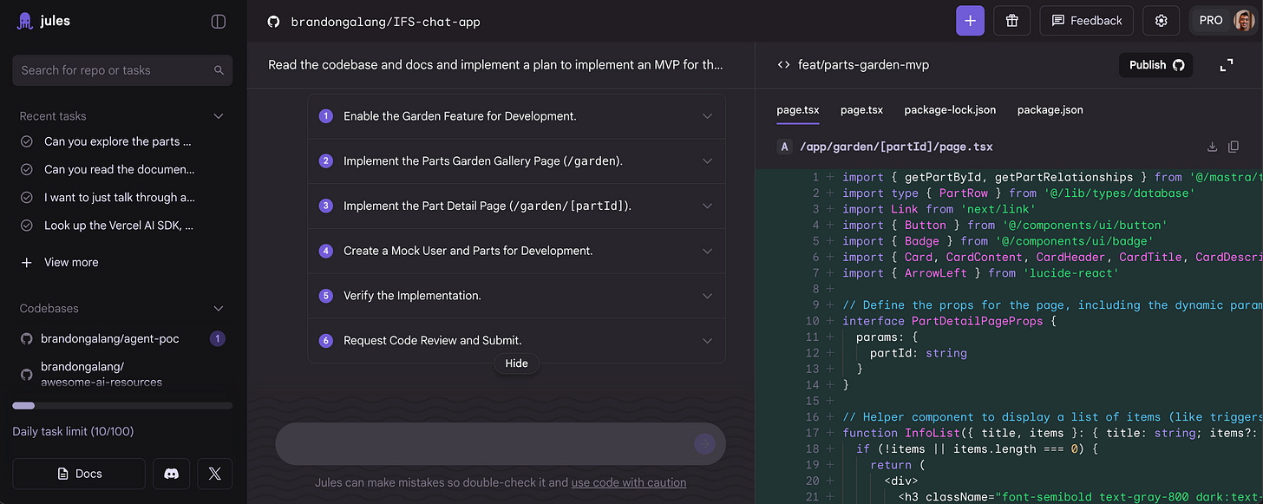Viewport: 1263px width, 504px height.
Task: Open task 'Can you explore the parts ...'
Action: [x=118, y=141]
